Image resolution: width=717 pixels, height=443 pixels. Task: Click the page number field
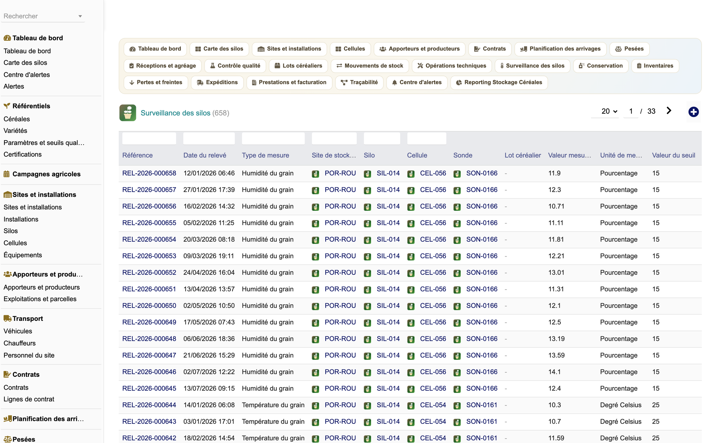click(x=631, y=111)
